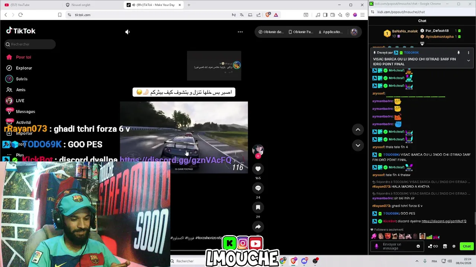Open the taskbar volume control
Image resolution: width=476 pixels, height=267 pixels.
tap(449, 261)
